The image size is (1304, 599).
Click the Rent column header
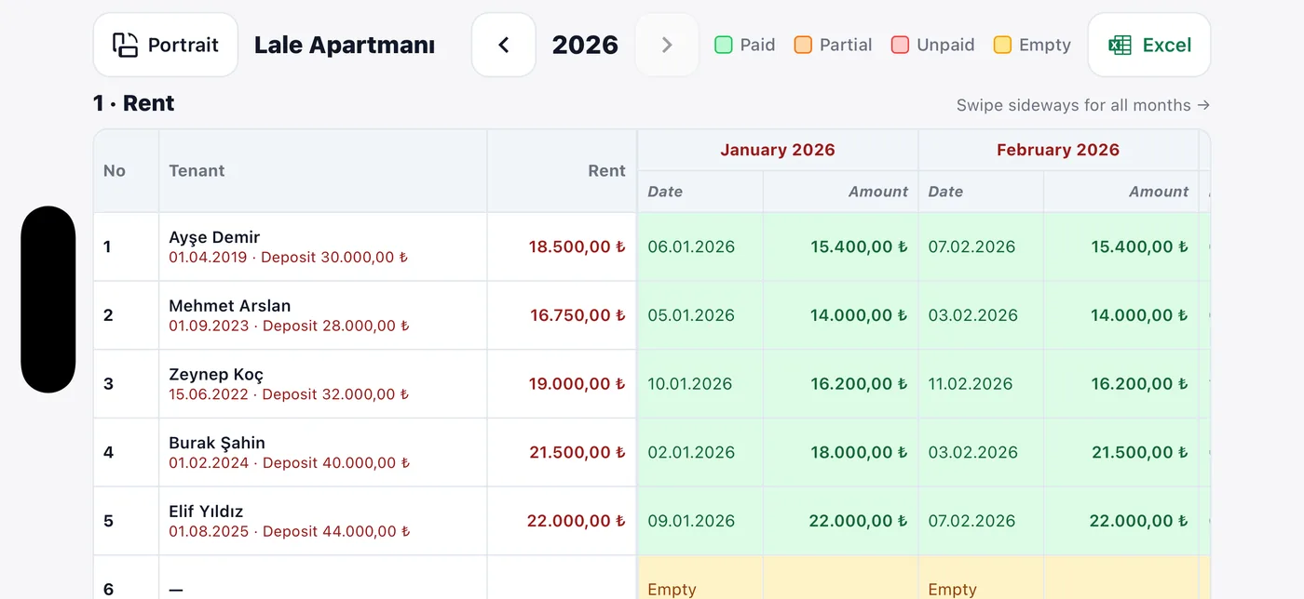pyautogui.click(x=562, y=171)
